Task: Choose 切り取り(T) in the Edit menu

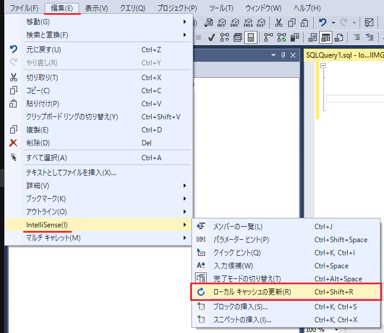Action: tap(98, 78)
